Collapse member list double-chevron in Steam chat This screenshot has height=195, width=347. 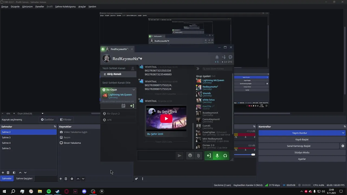198,69
